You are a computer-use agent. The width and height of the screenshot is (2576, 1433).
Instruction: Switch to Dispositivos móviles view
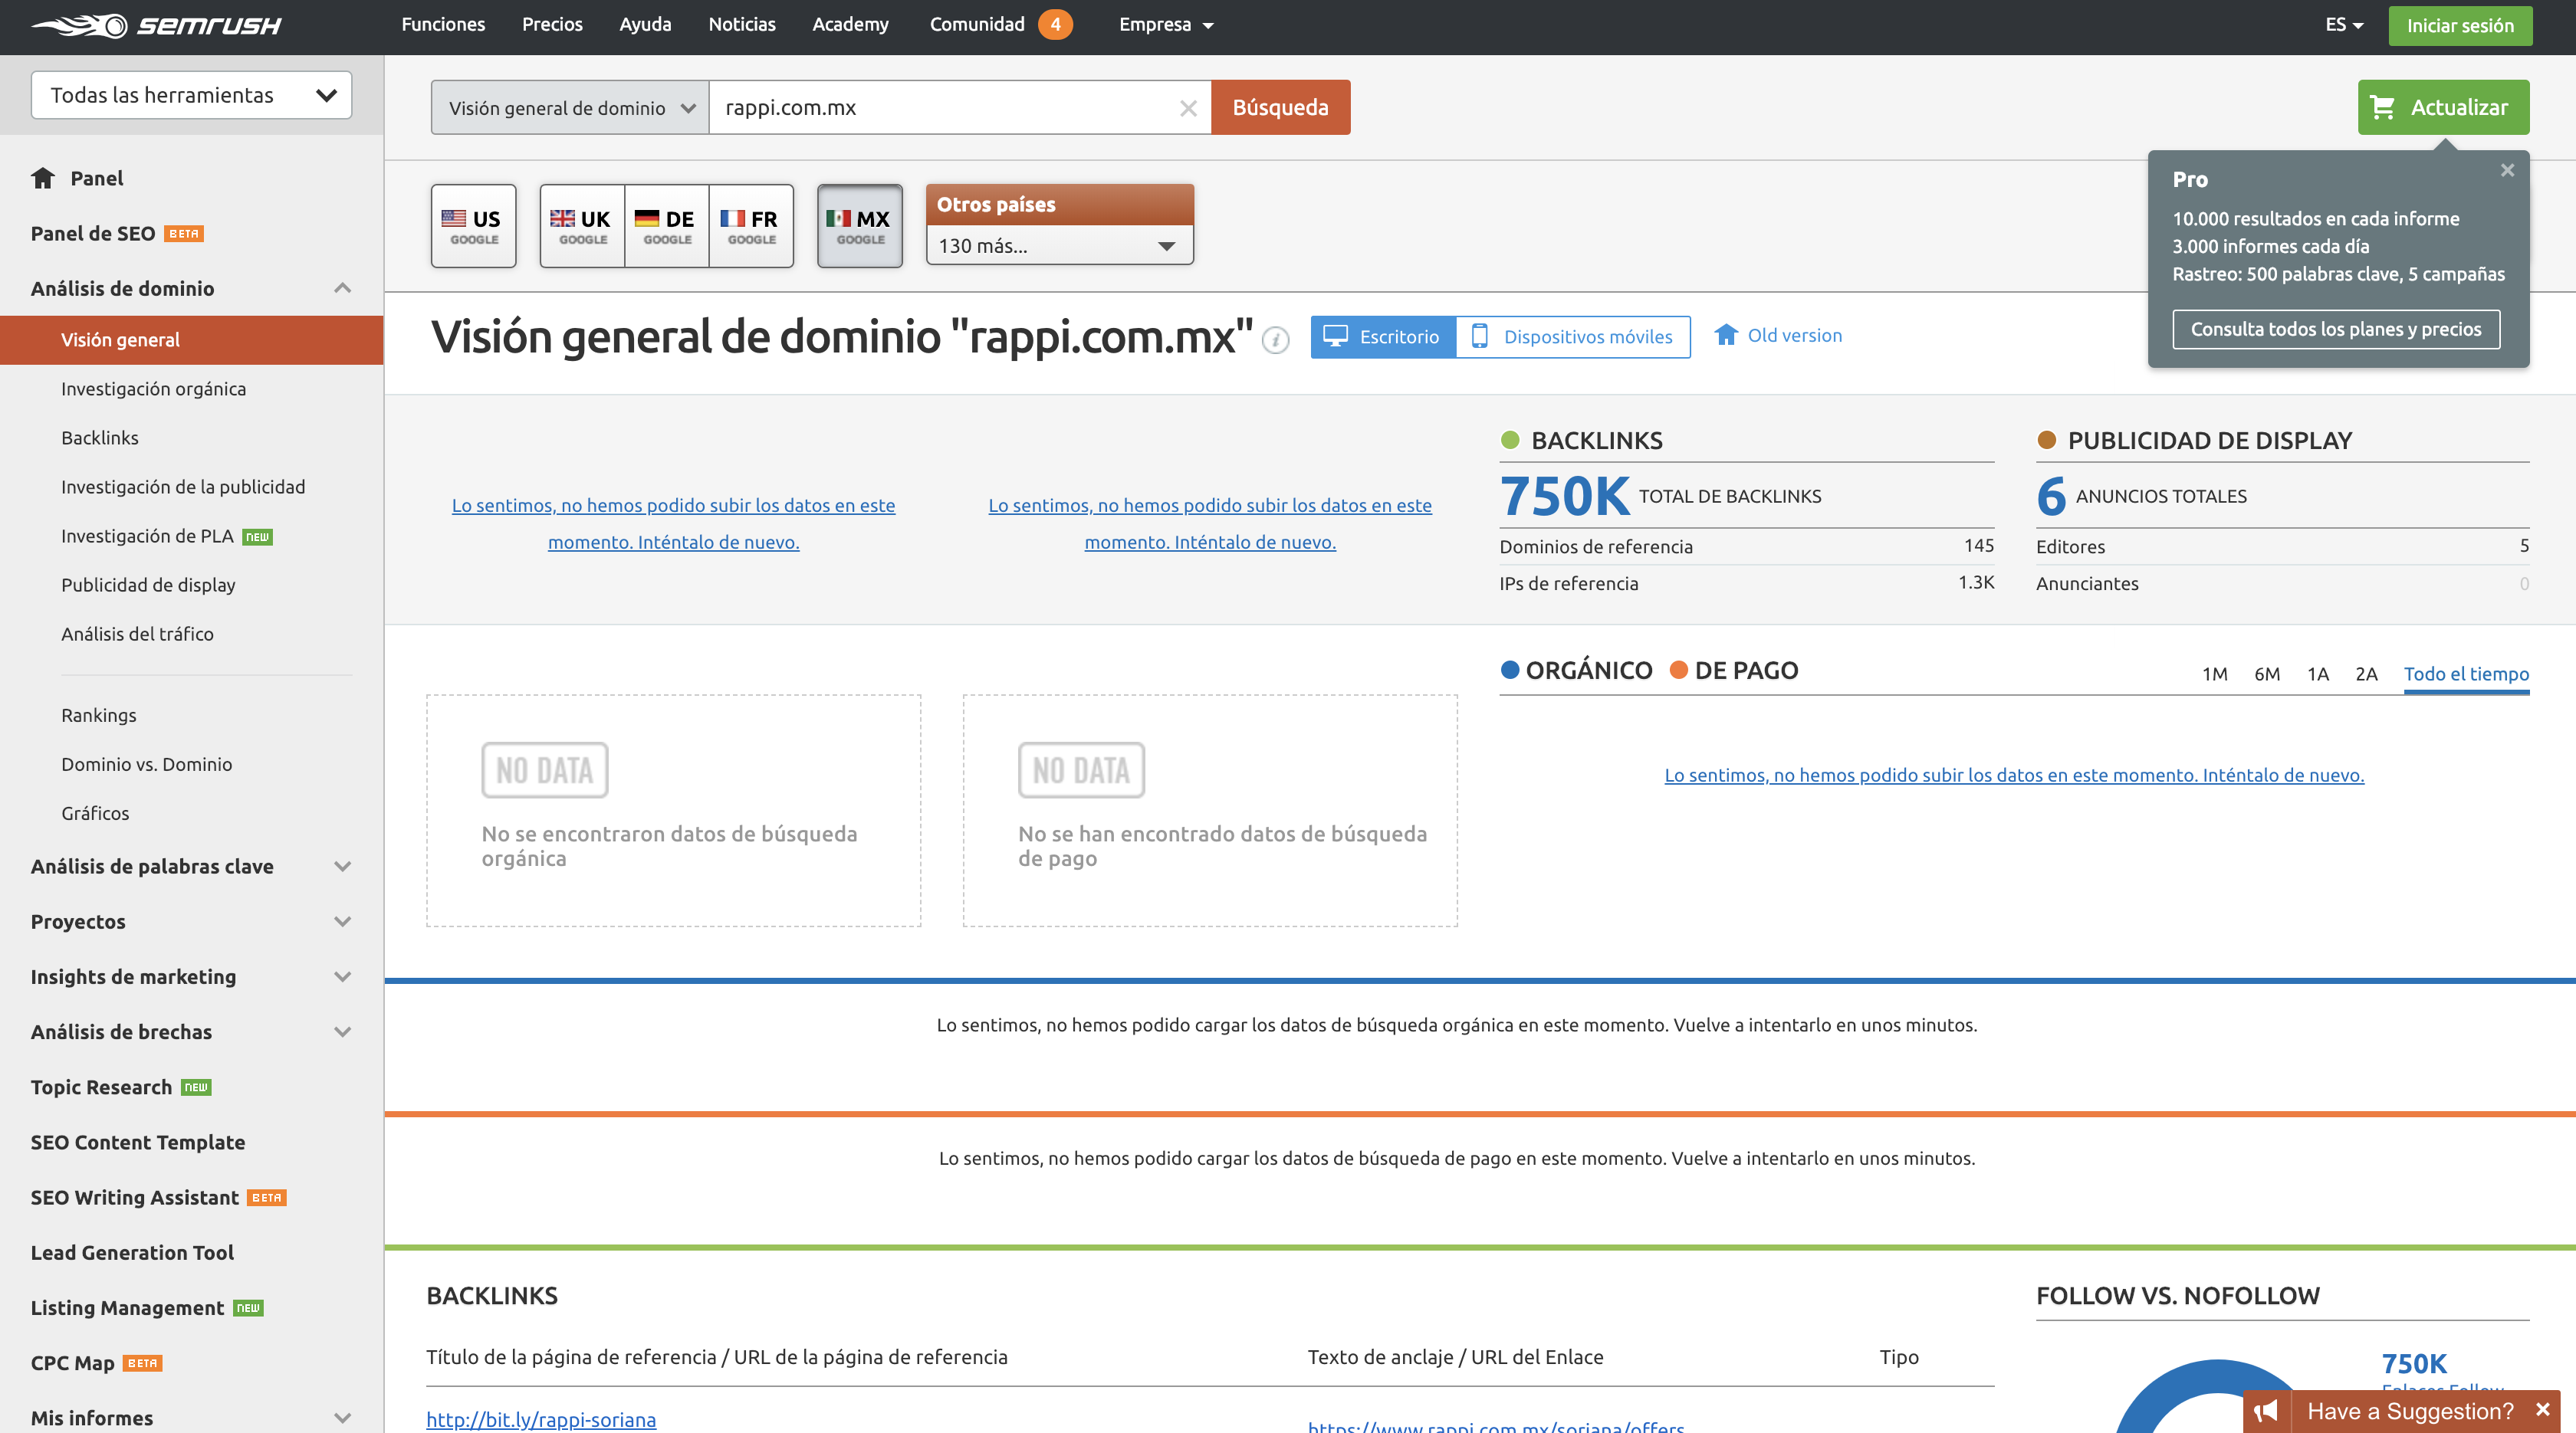pyautogui.click(x=1573, y=336)
